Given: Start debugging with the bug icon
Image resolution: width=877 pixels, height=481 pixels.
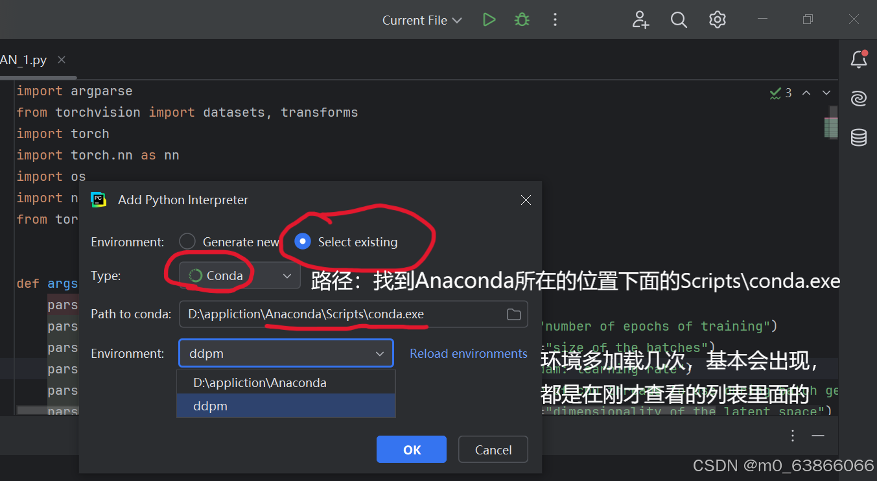Looking at the screenshot, I should pos(522,20).
